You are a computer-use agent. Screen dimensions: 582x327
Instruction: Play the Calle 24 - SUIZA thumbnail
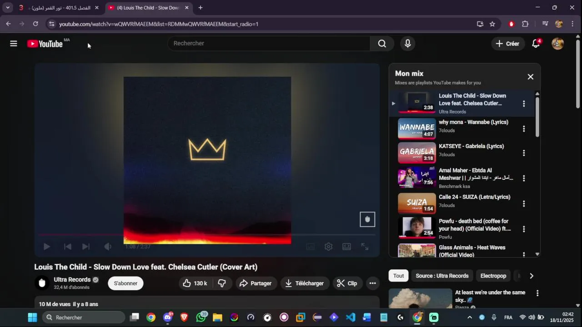tap(416, 203)
